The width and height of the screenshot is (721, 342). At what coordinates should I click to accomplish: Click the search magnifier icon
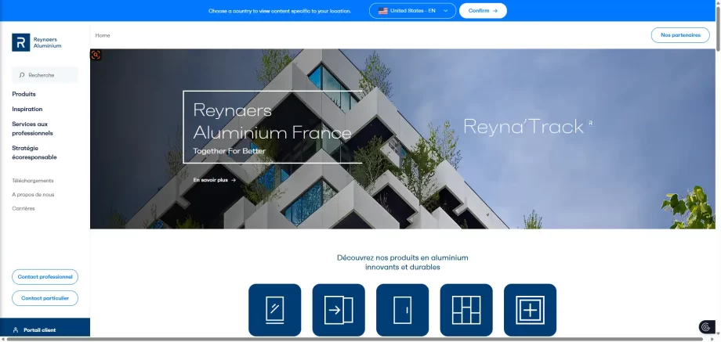click(x=22, y=75)
